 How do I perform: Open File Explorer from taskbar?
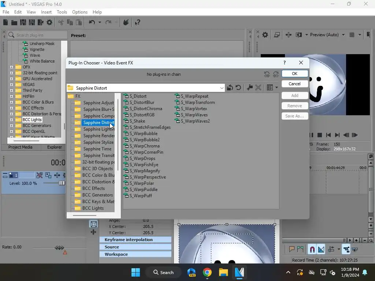tap(223, 272)
